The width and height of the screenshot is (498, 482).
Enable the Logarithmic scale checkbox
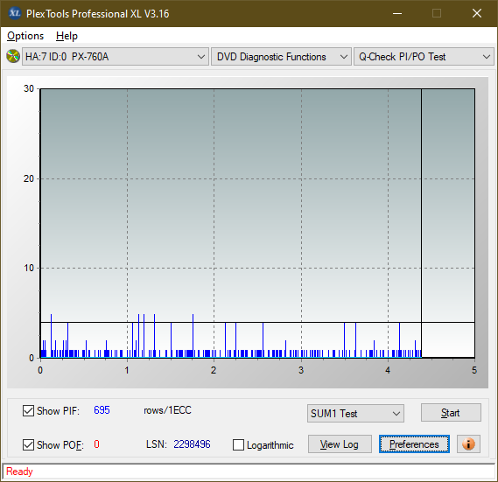(x=238, y=444)
